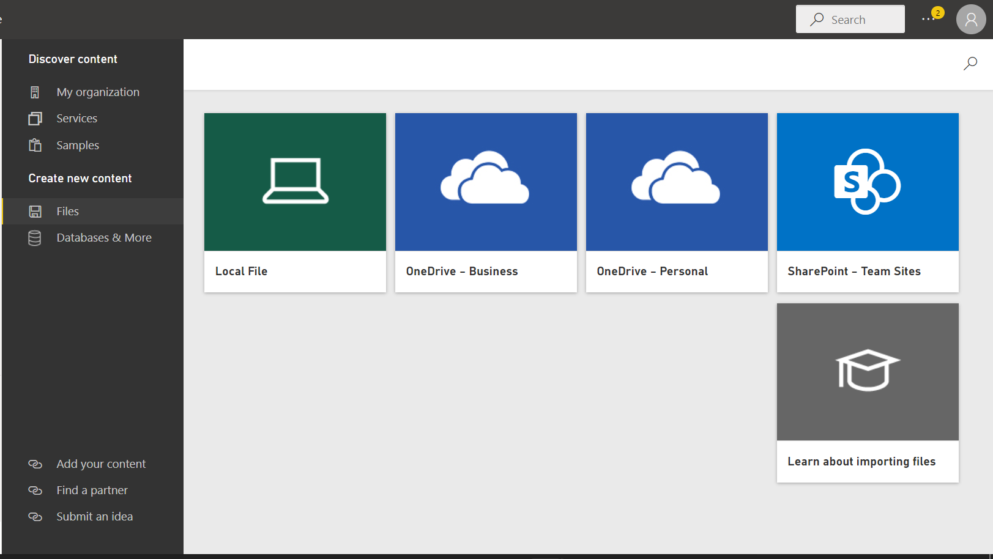Screen dimensions: 993x559
Task: Click the Create new content heading
Action: 80,179
